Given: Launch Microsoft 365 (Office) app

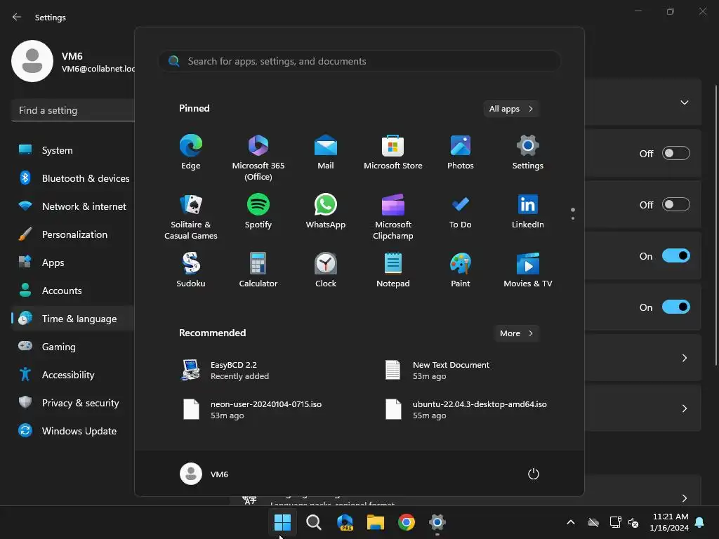Looking at the screenshot, I should (x=258, y=158).
